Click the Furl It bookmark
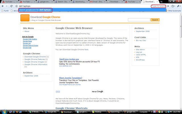 coord(6,11)
